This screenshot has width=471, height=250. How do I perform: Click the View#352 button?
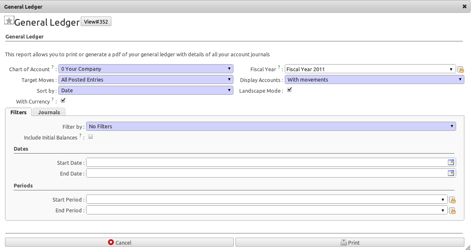tap(96, 22)
